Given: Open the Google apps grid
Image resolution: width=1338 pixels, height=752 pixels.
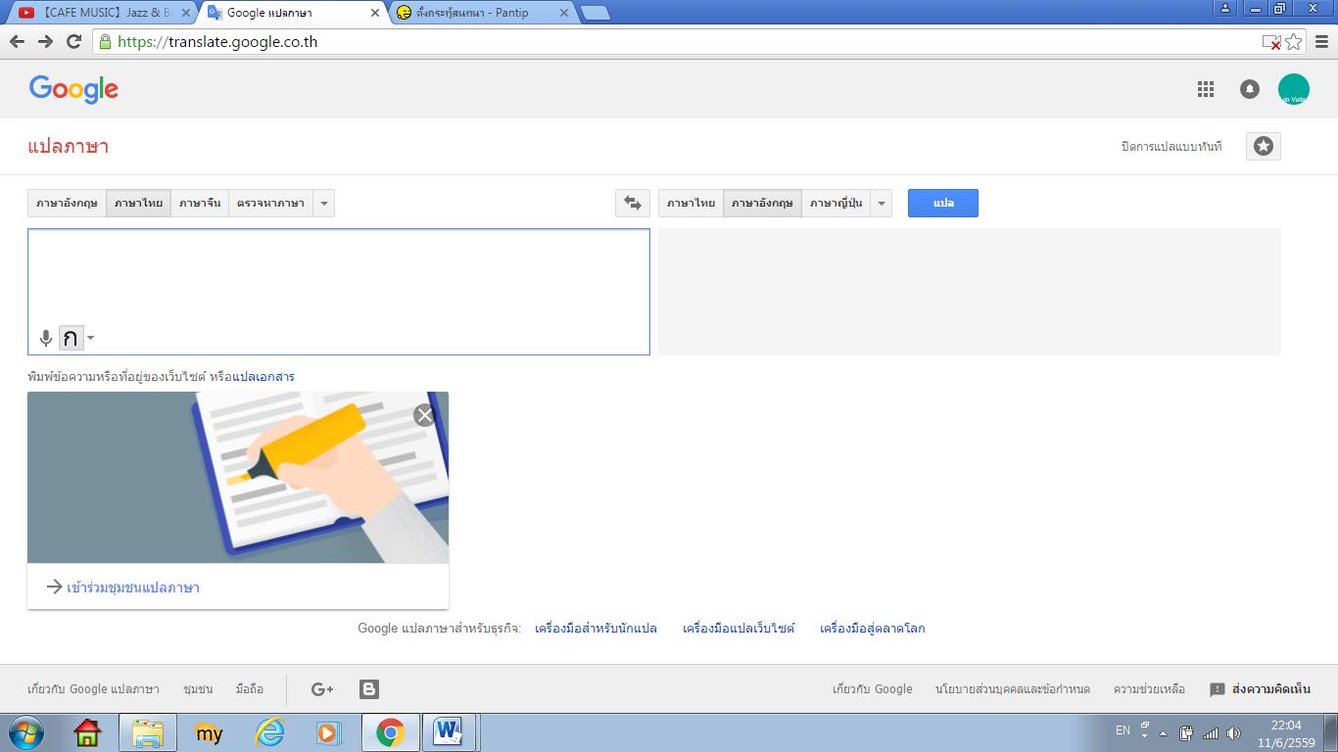Looking at the screenshot, I should (x=1206, y=89).
